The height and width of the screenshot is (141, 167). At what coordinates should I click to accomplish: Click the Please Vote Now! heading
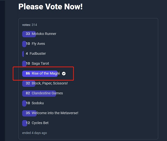(50, 7)
